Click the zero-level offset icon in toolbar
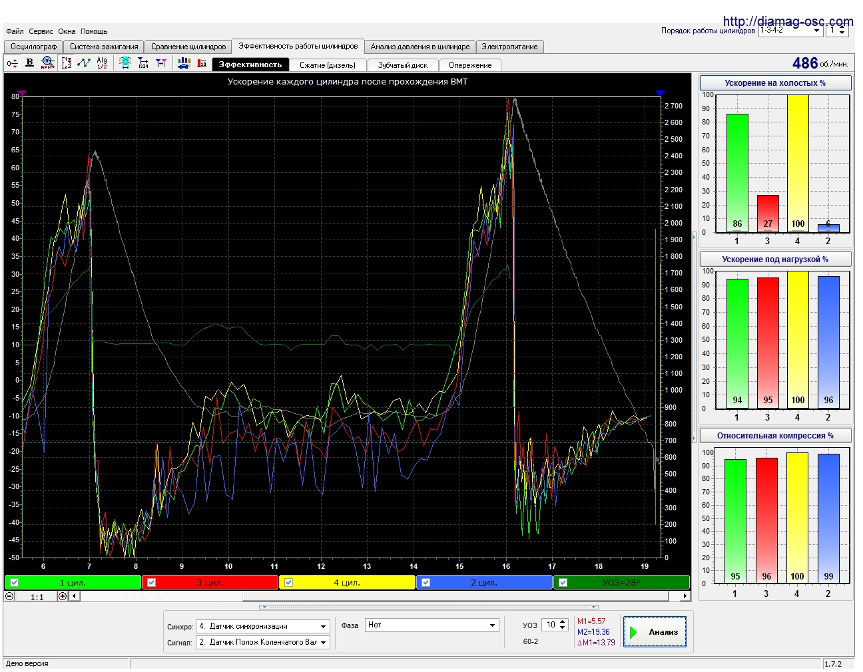Viewport: 863px width, 672px height. [12, 63]
